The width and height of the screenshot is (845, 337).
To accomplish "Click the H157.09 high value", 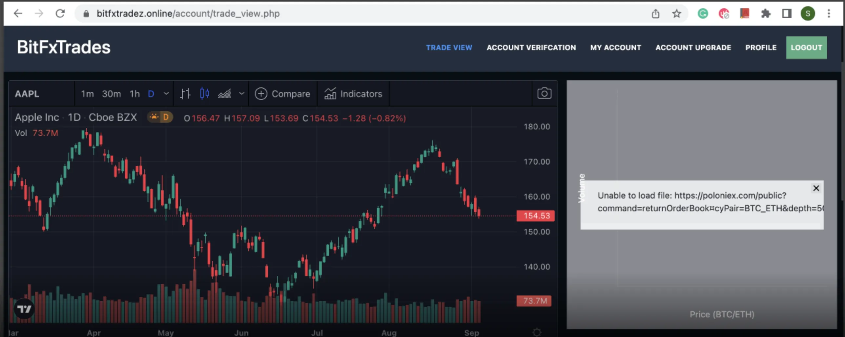I will pyautogui.click(x=242, y=118).
